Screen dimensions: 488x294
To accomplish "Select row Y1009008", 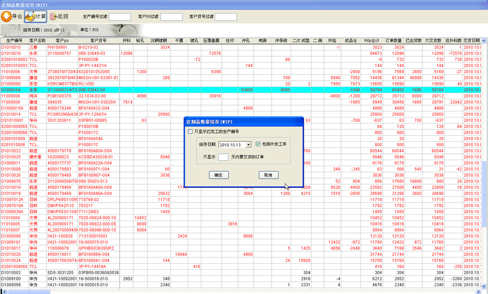I will (x=241, y=96).
